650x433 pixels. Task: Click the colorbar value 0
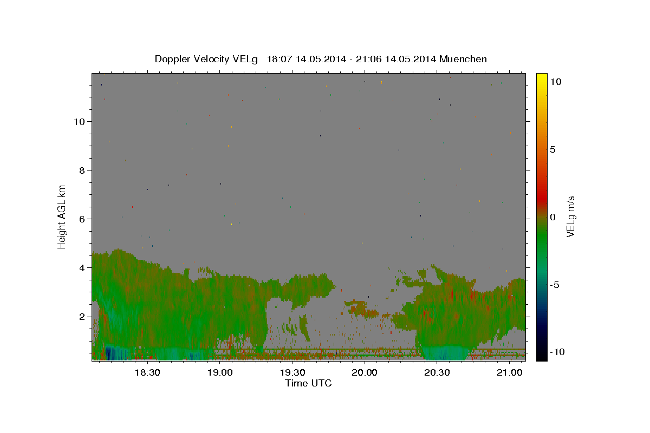tap(552, 217)
